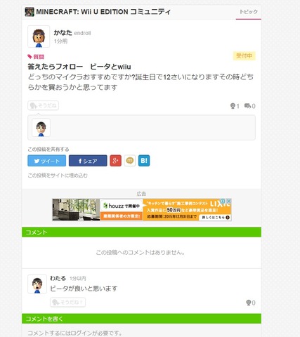Click post title 答えたらフォロー ビータとwiiu
Screen dimensions: 300x337
(79, 67)
